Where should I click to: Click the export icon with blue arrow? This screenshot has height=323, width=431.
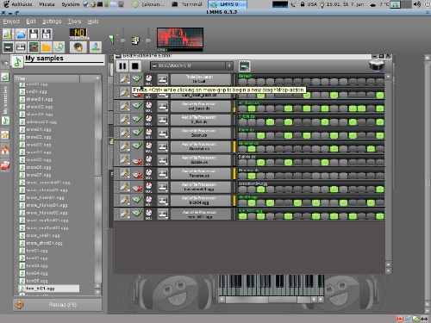96,47
